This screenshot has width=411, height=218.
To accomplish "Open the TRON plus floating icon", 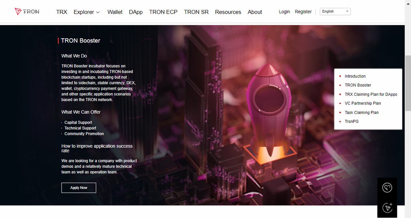I will click(x=387, y=208).
